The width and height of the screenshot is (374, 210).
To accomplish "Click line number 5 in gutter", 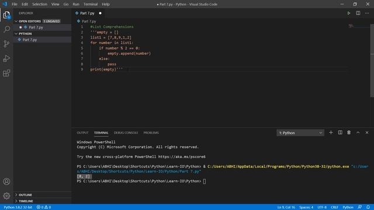I will 82,48.
